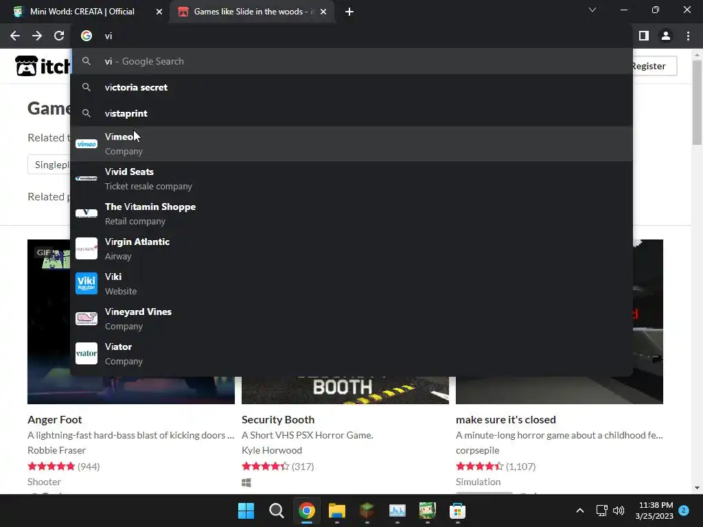
Task: Open Microsoft Store from taskbar
Action: (457, 511)
